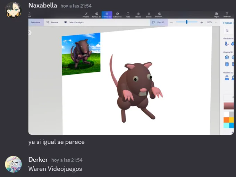This screenshot has width=236, height=177.
Task: Click the zoom slider handle
Action: 187,22
